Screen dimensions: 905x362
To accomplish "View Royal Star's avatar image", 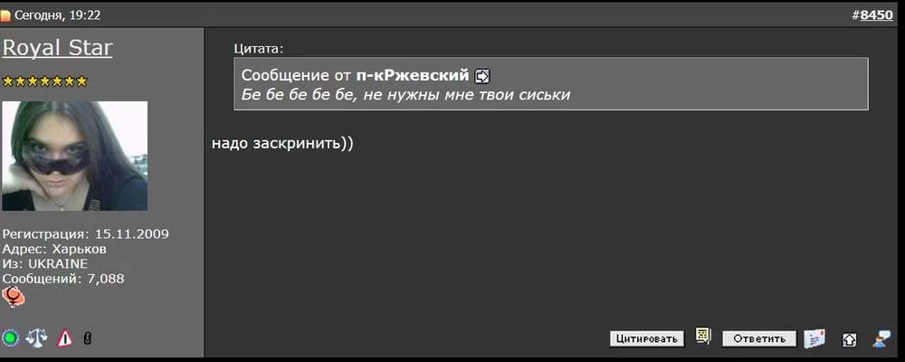I will click(x=75, y=156).
